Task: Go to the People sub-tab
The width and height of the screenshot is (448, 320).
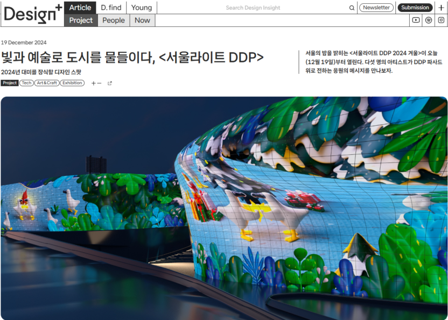Action: coord(114,21)
